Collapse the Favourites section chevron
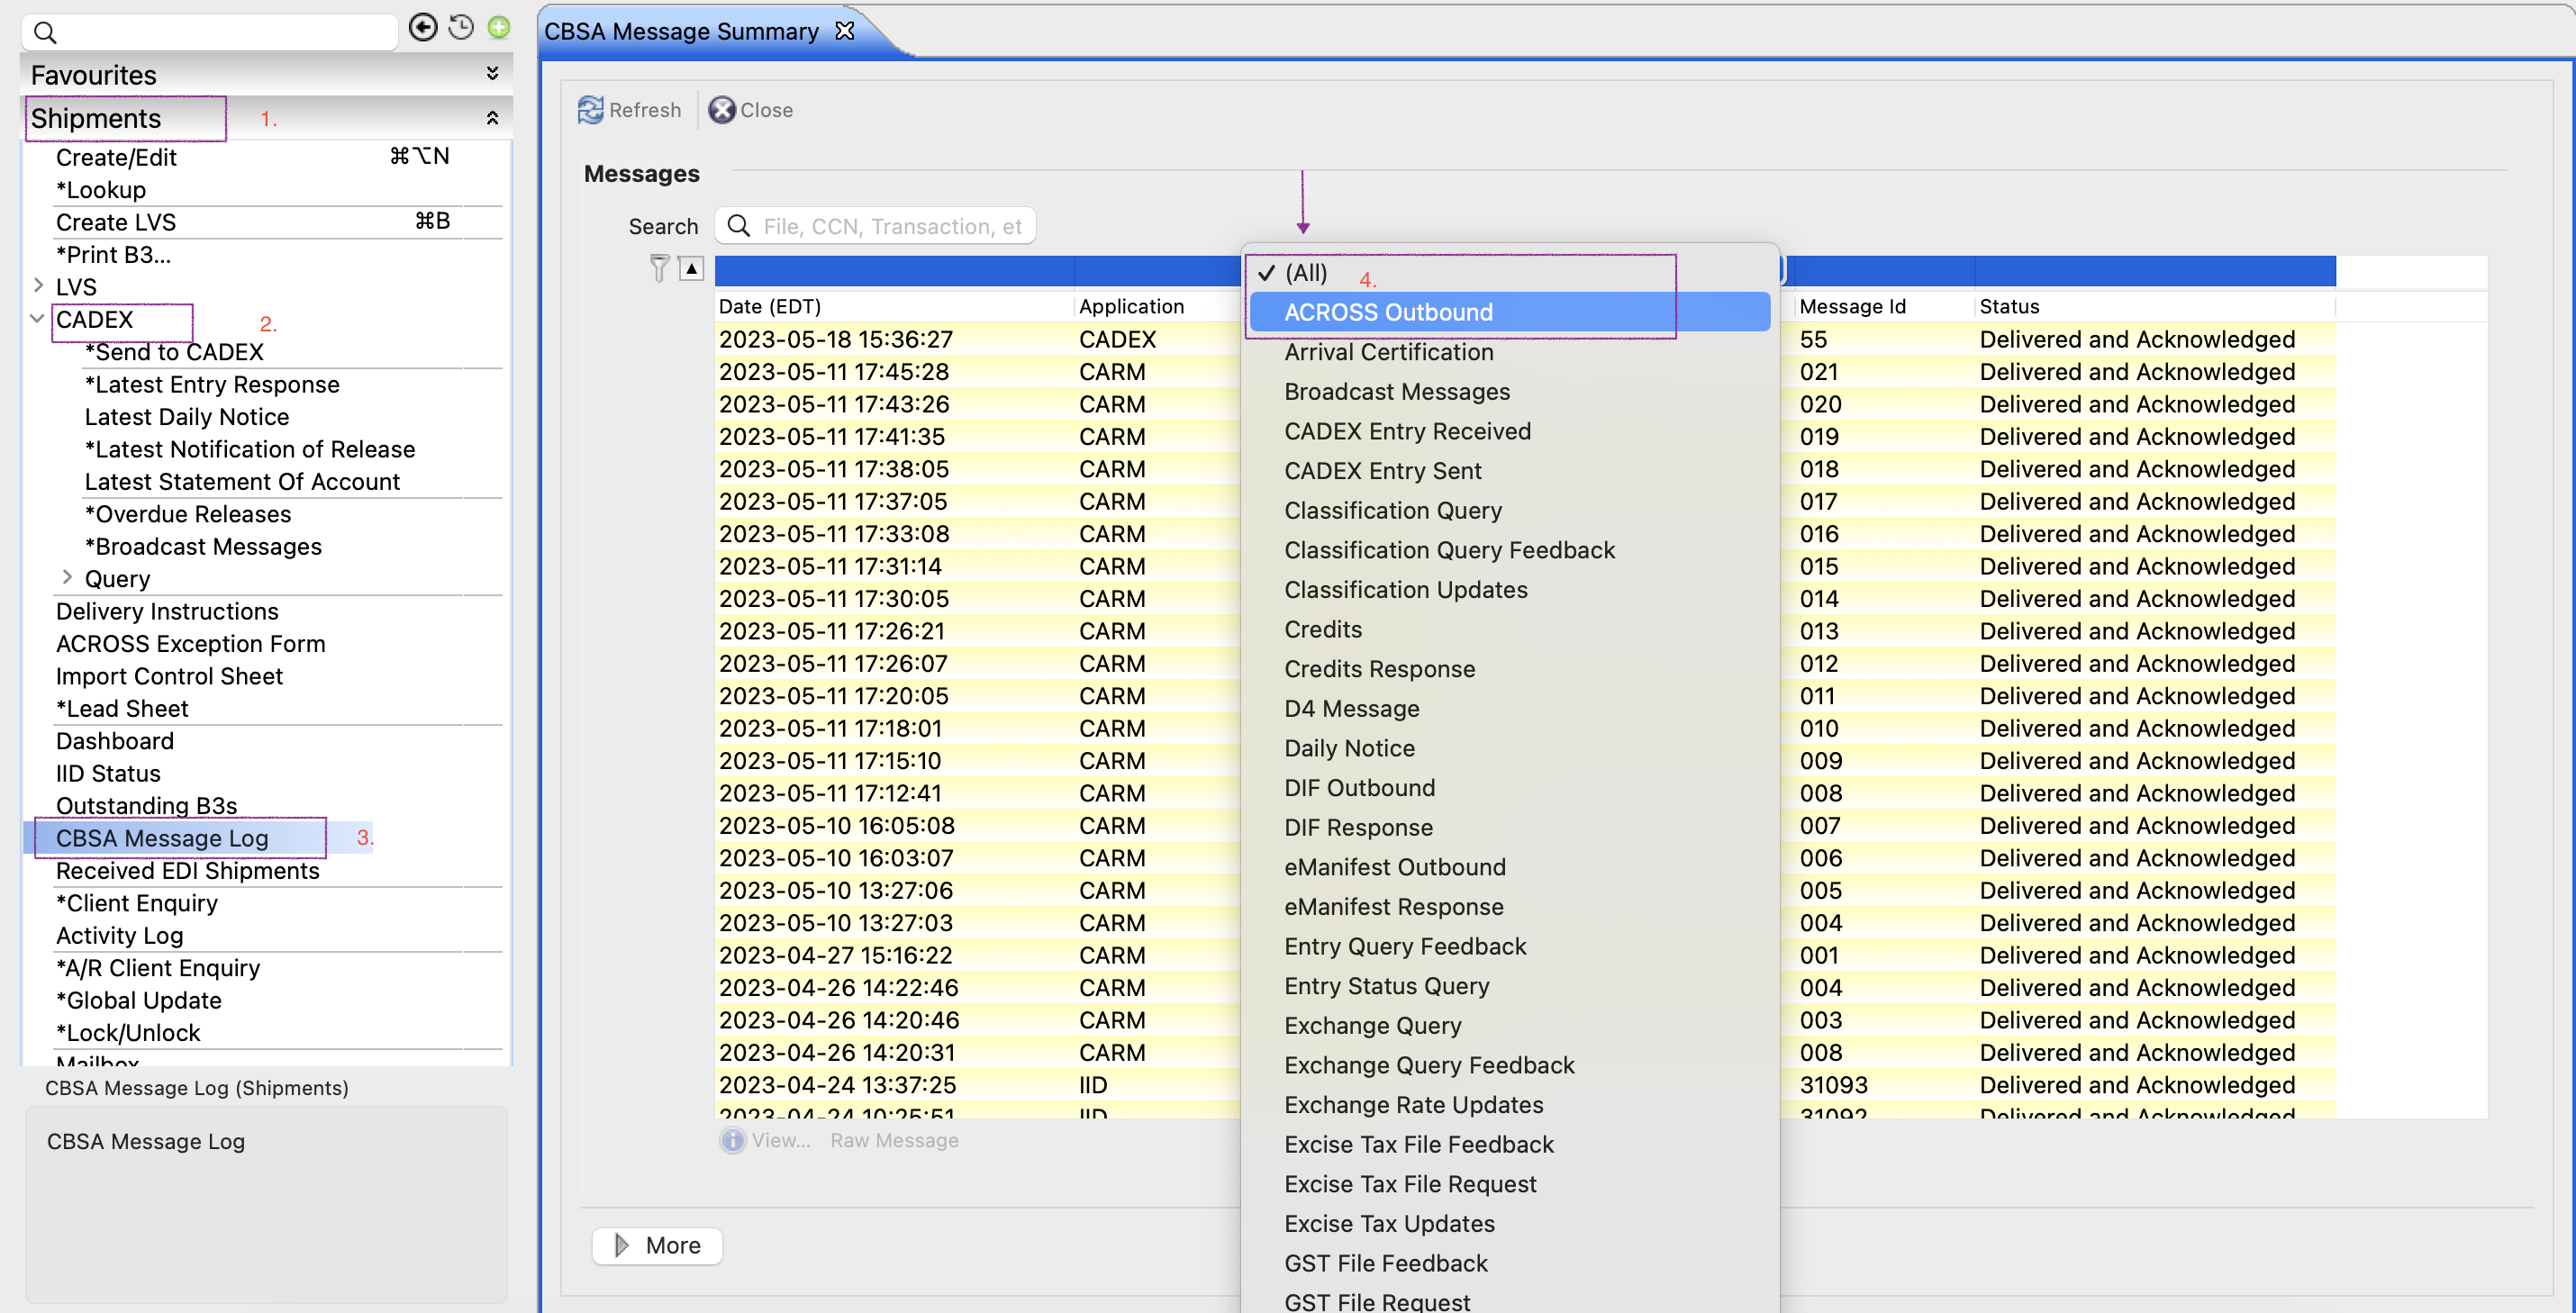The height and width of the screenshot is (1313, 2576). click(x=492, y=74)
